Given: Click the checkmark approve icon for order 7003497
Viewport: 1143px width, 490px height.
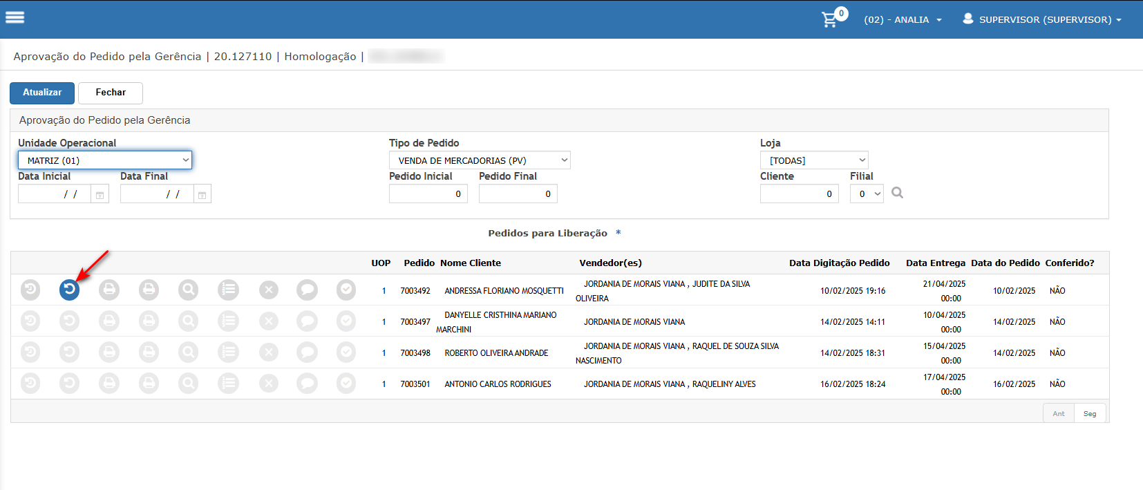Looking at the screenshot, I should 346,321.
